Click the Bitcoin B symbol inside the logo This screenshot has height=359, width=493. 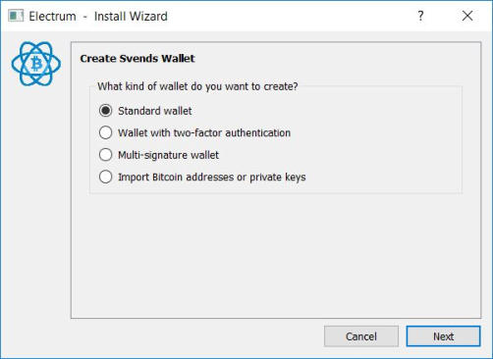(x=36, y=64)
